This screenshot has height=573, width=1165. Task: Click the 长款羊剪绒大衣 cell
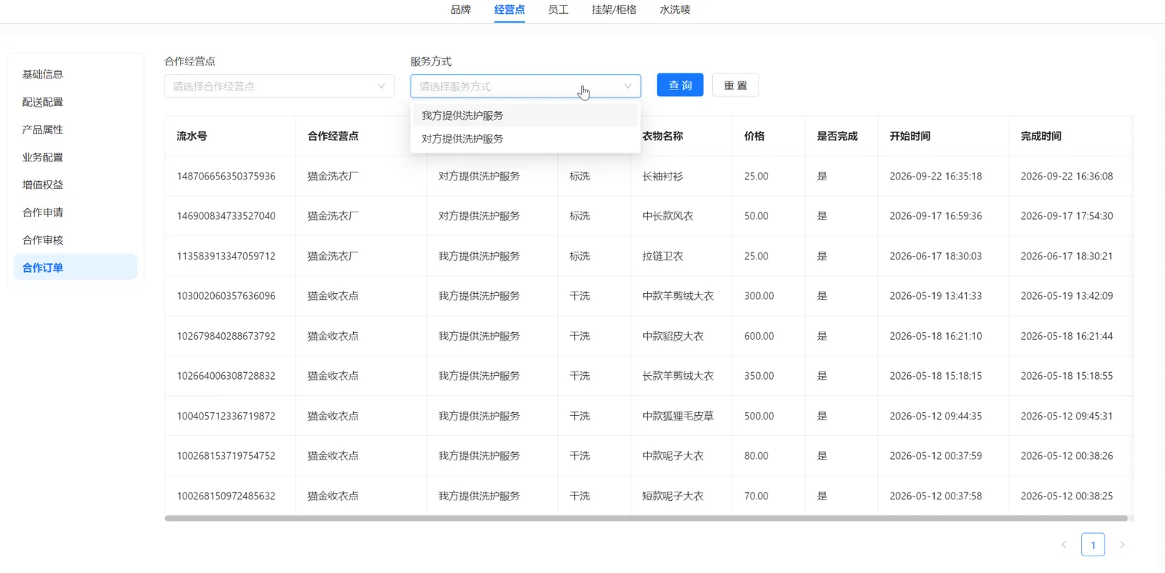click(682, 376)
